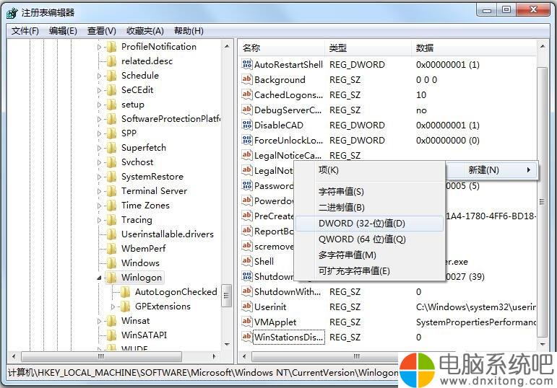This screenshot has width=557, height=388.
Task: Click tree pane horizontal scroll right arrow
Action: 214,356
